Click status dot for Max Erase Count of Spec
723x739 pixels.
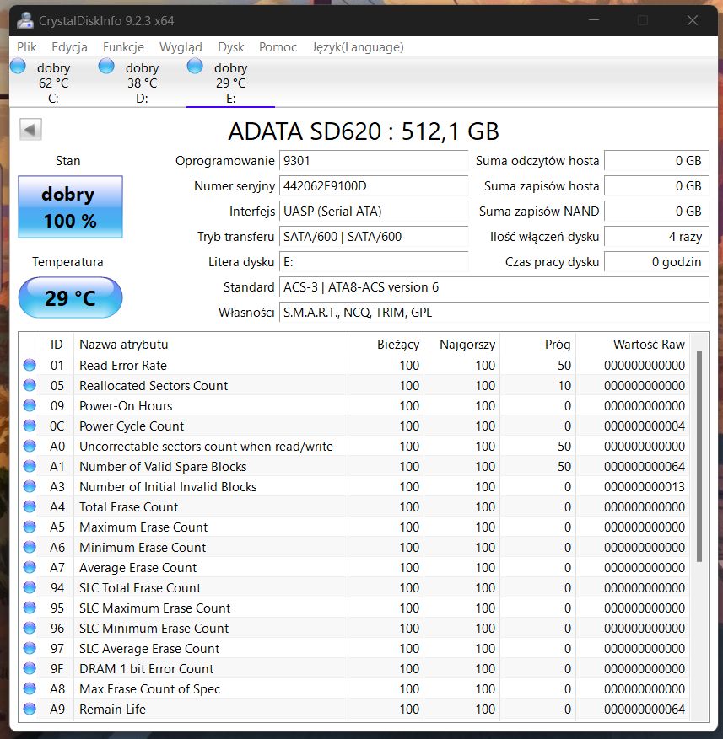pos(30,689)
